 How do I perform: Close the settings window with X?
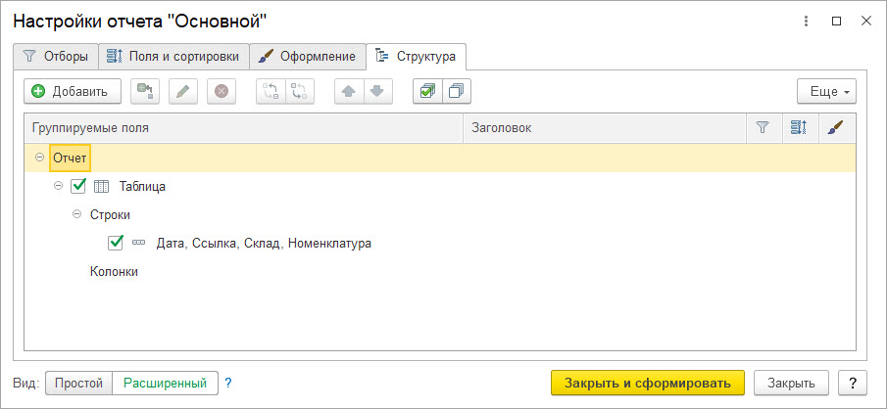(x=866, y=22)
